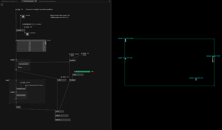Image resolution: width=222 pixels, height=130 pixels.
Task: Click the CalculateClusters node
Action: tap(21, 89)
